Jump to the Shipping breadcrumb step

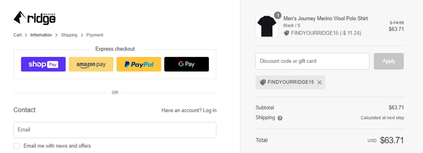[69, 35]
